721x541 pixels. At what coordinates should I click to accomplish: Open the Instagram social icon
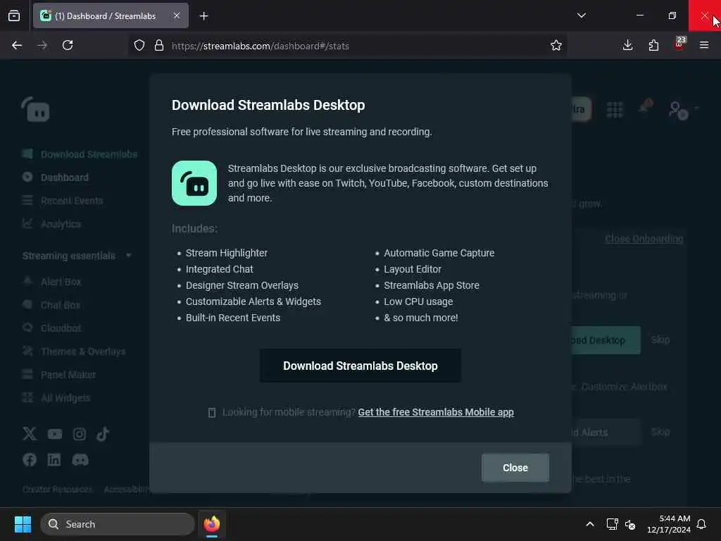click(x=79, y=434)
